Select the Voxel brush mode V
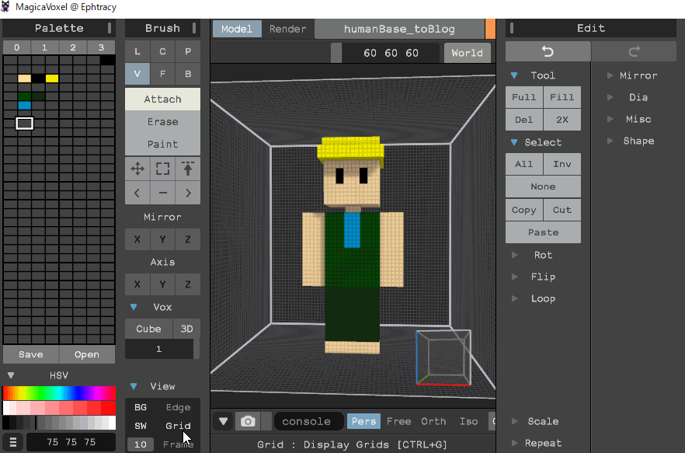This screenshot has width=685, height=453. pos(137,74)
